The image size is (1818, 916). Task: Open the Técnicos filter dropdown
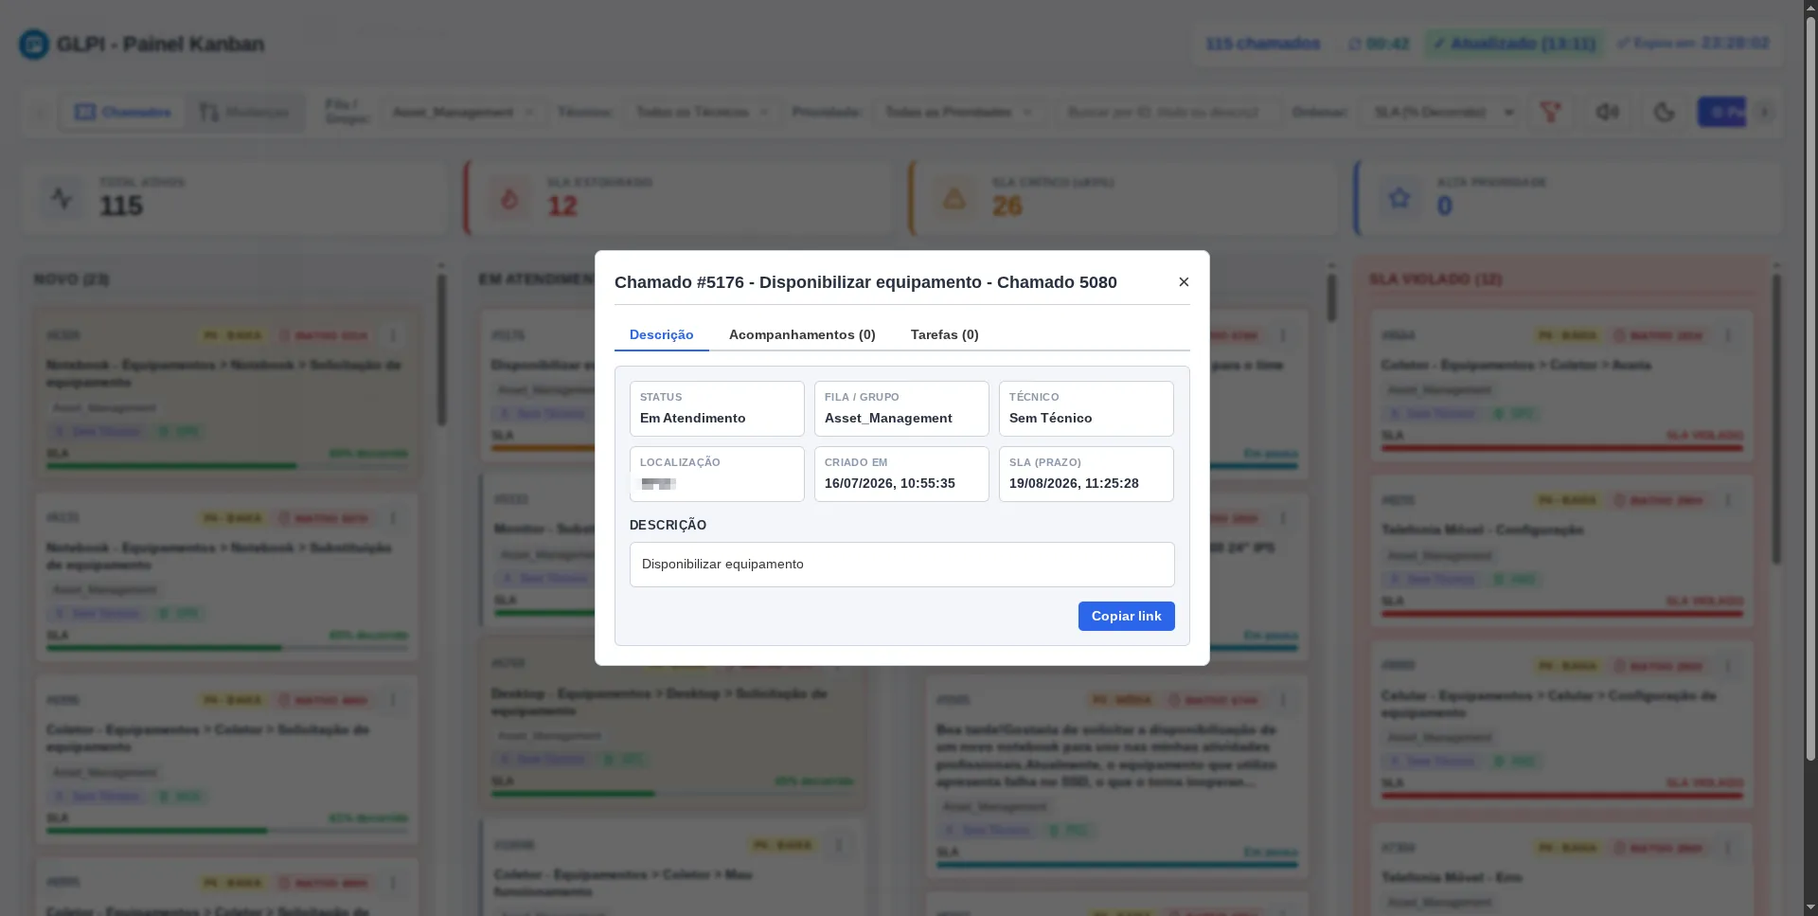pyautogui.click(x=702, y=112)
